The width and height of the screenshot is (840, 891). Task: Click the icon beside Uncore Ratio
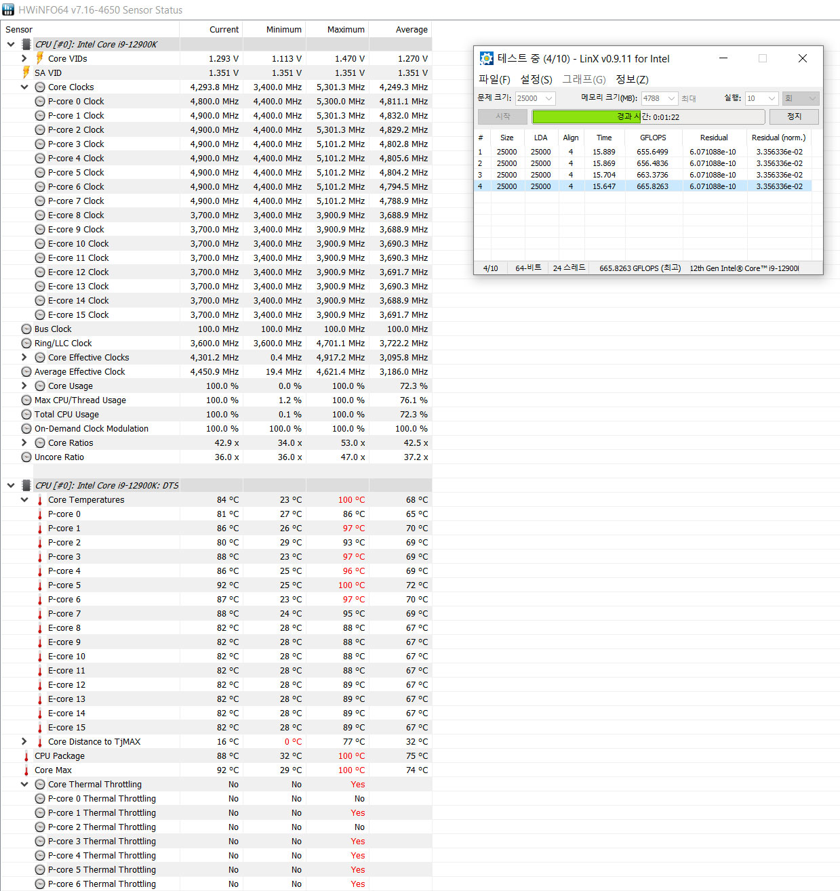point(26,457)
